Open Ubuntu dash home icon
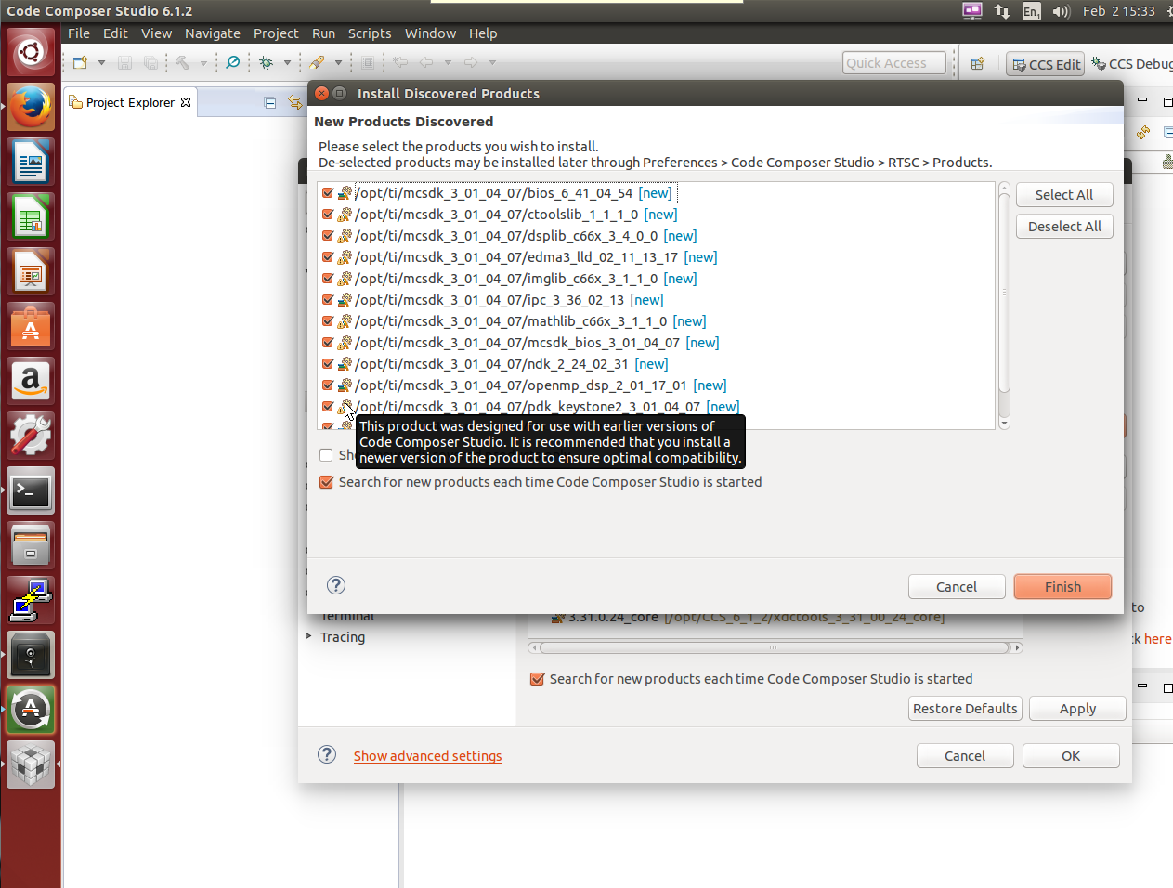Screen dimensions: 1173x888 [x=31, y=52]
